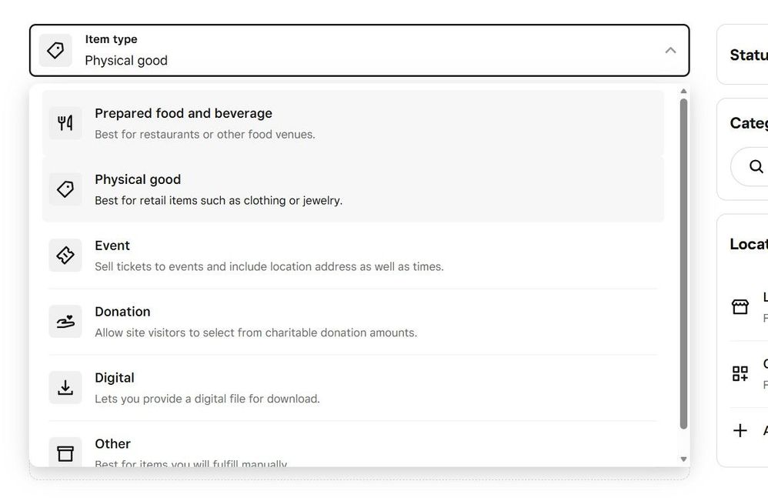Click the price tag Physical good icon

point(65,189)
